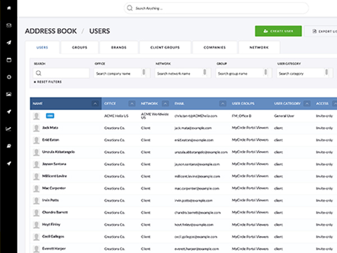The width and height of the screenshot is (337, 253).
Task: Click Reset Filters link
Action: 48,82
